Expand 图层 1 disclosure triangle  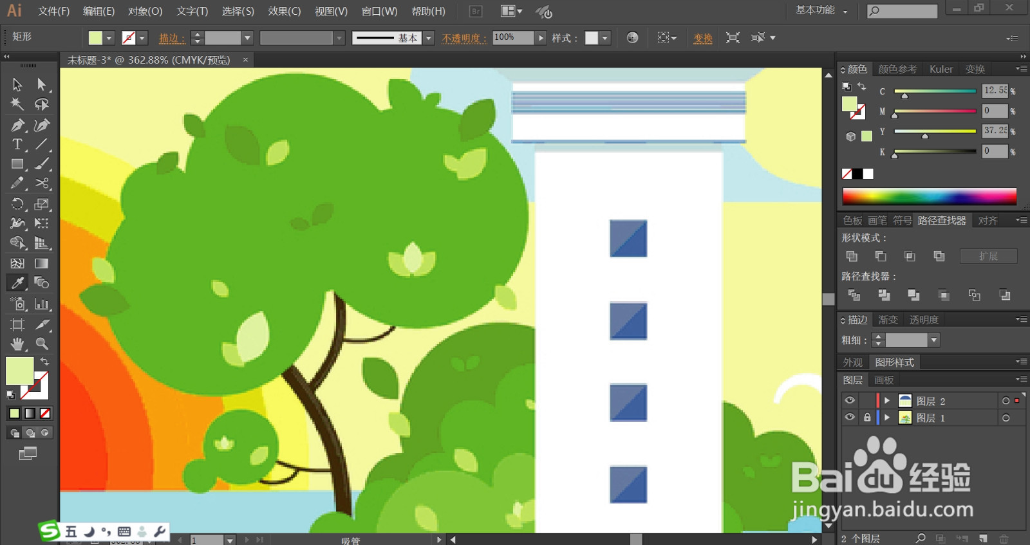[x=886, y=418]
